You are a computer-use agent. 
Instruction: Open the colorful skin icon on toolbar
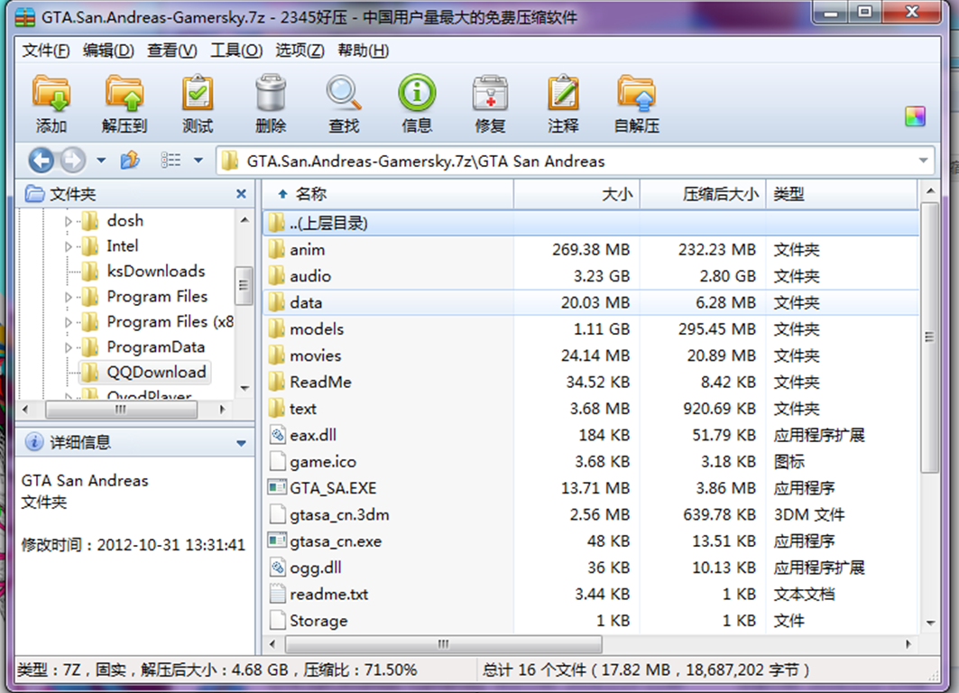tap(915, 116)
